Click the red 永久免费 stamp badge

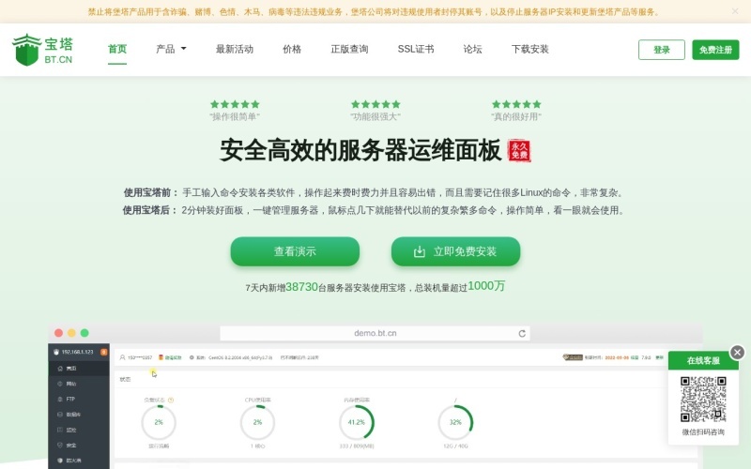(x=519, y=150)
